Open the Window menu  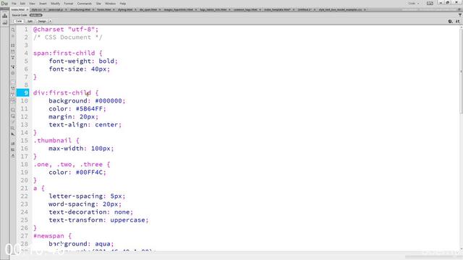click(x=110, y=4)
